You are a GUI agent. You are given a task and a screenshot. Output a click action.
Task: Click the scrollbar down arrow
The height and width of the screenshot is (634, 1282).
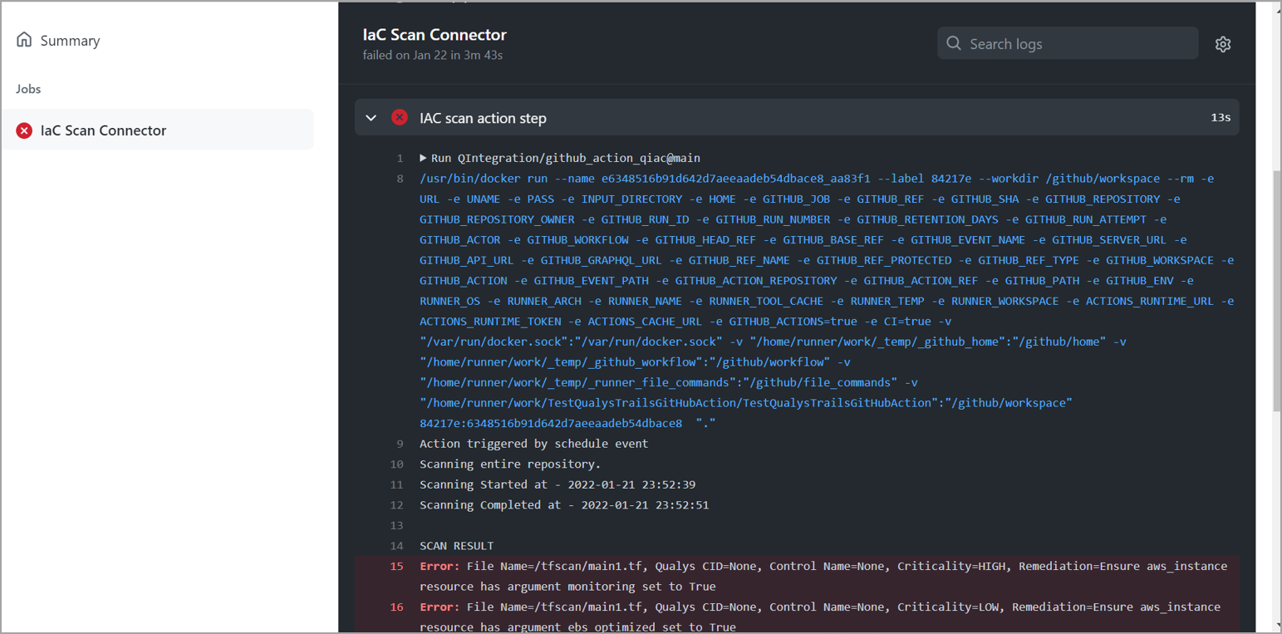(1276, 625)
